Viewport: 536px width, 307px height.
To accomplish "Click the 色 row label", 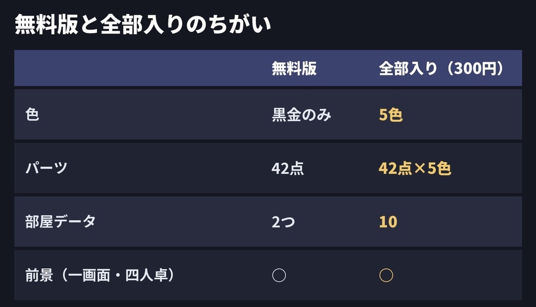I will click(x=32, y=115).
